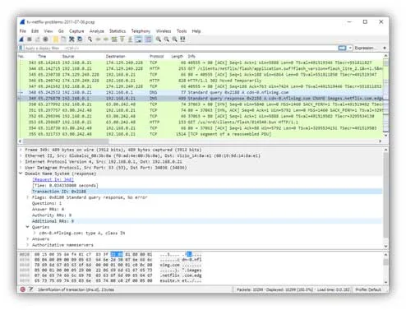
Task: Add a filter button with plus icon
Action: pyautogui.click(x=385, y=48)
